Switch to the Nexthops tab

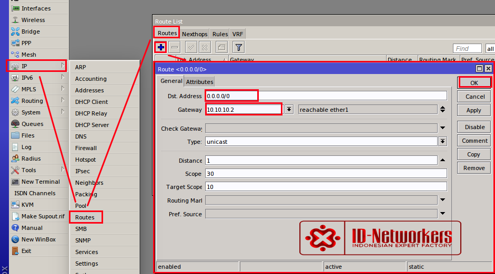tap(195, 34)
